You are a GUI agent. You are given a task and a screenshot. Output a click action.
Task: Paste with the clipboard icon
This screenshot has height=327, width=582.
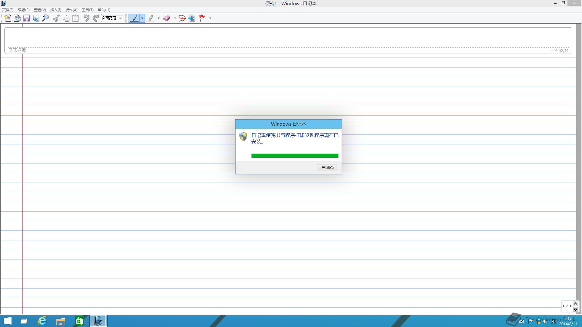coord(75,18)
